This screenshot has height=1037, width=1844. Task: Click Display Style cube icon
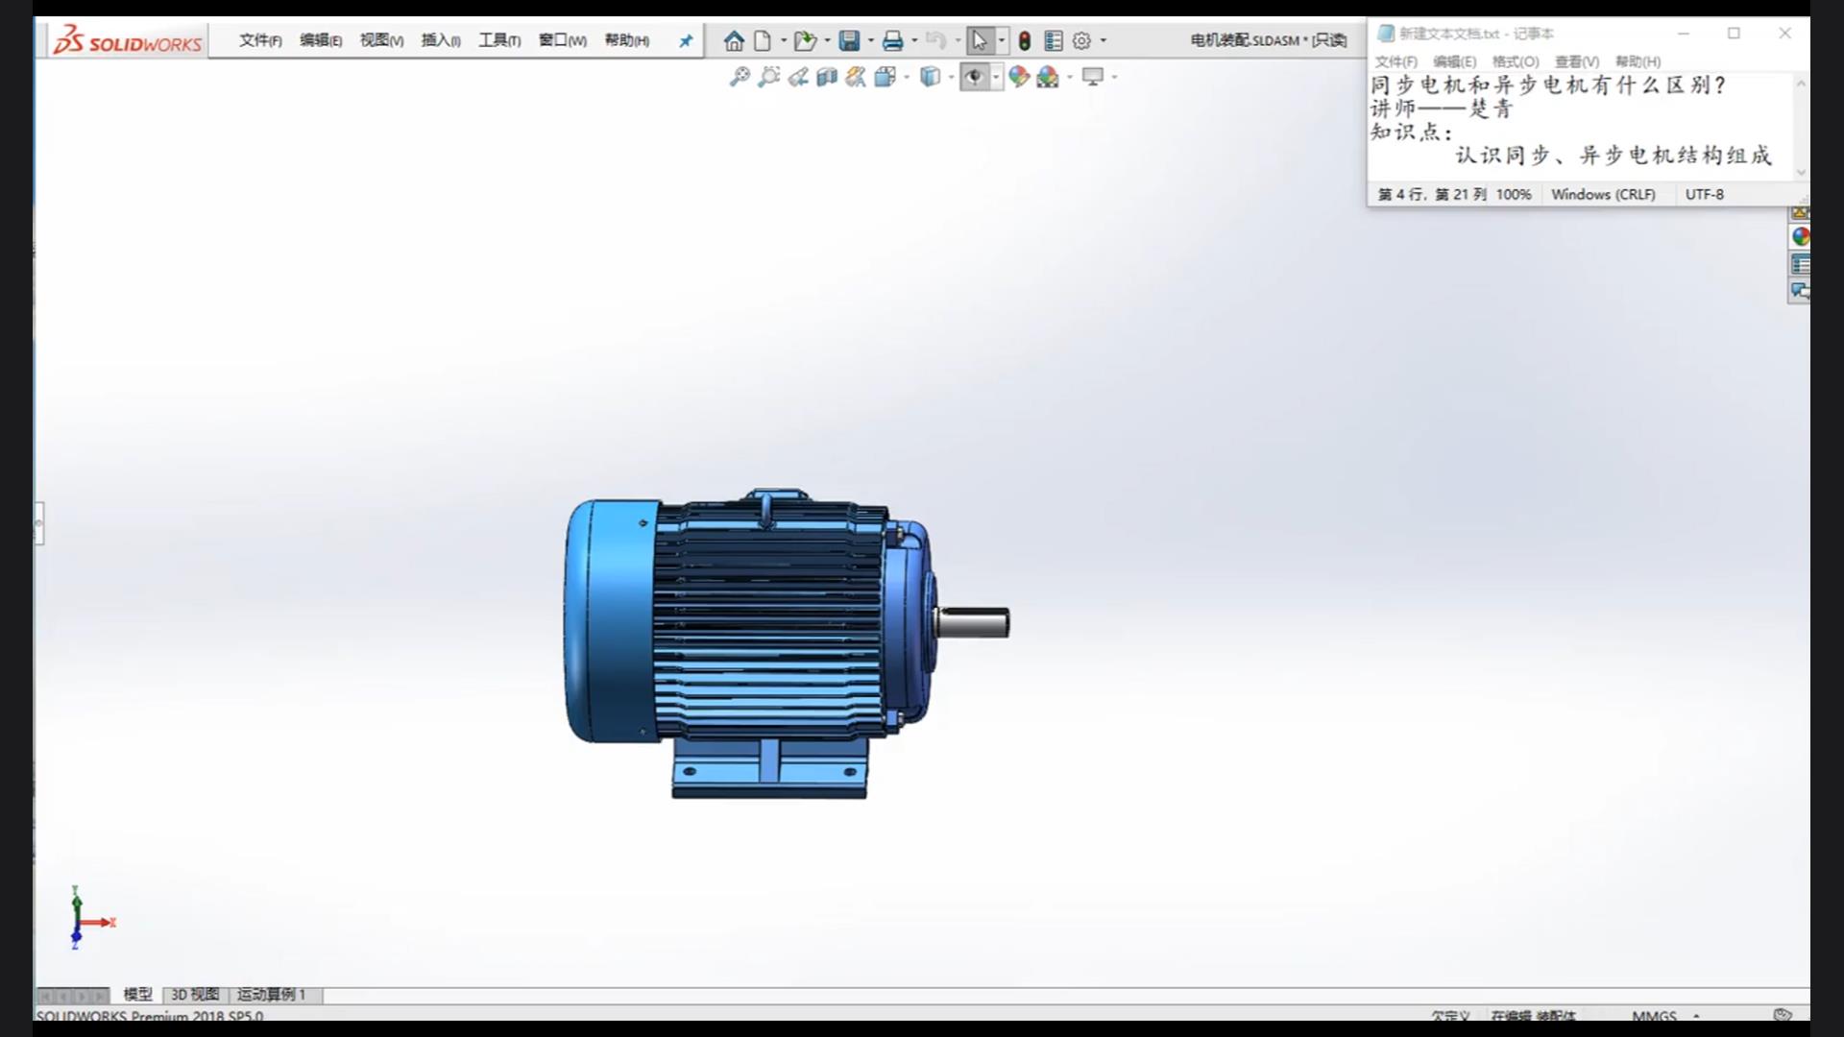tap(930, 77)
